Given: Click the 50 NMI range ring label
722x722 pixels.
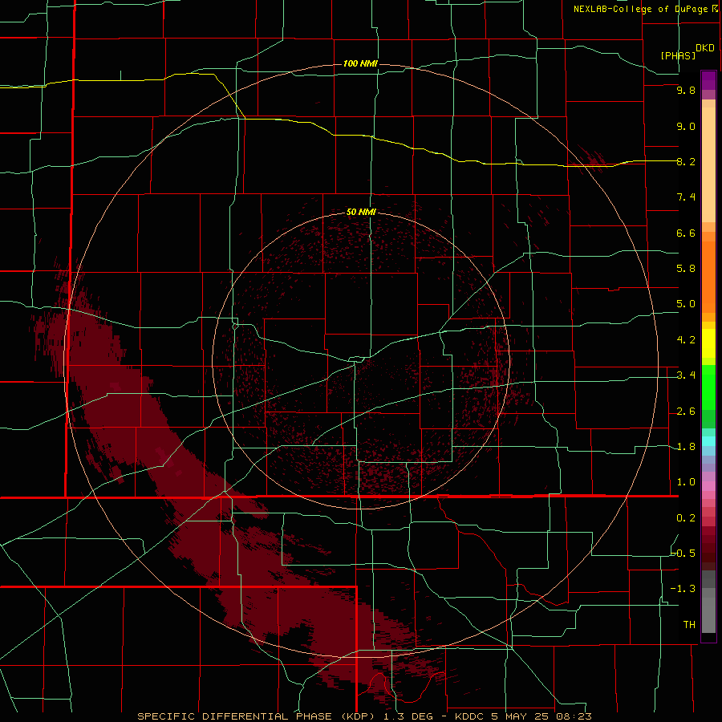Looking at the screenshot, I should [362, 212].
